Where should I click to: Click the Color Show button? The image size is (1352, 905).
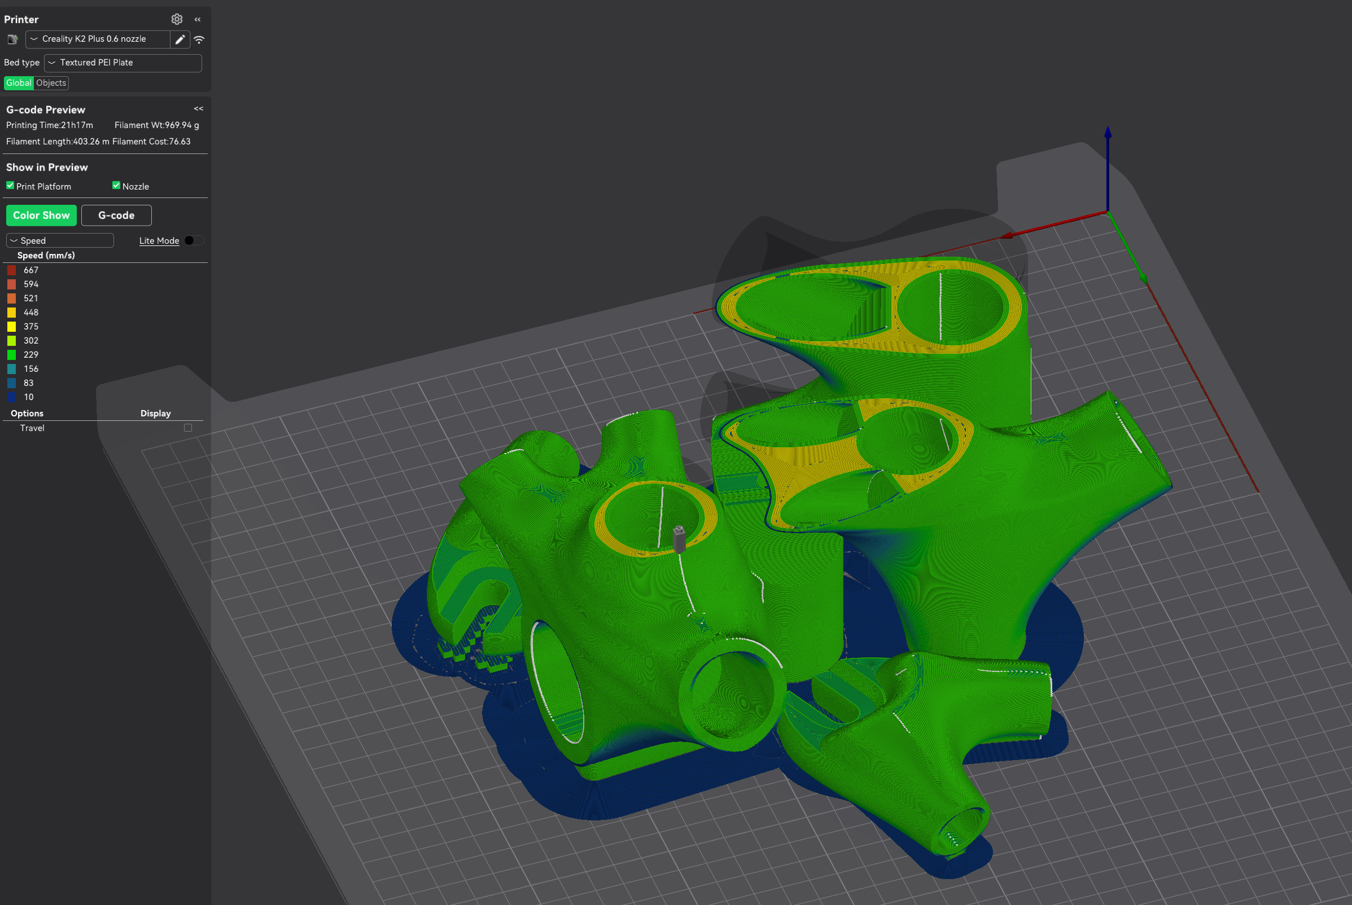[x=41, y=215]
